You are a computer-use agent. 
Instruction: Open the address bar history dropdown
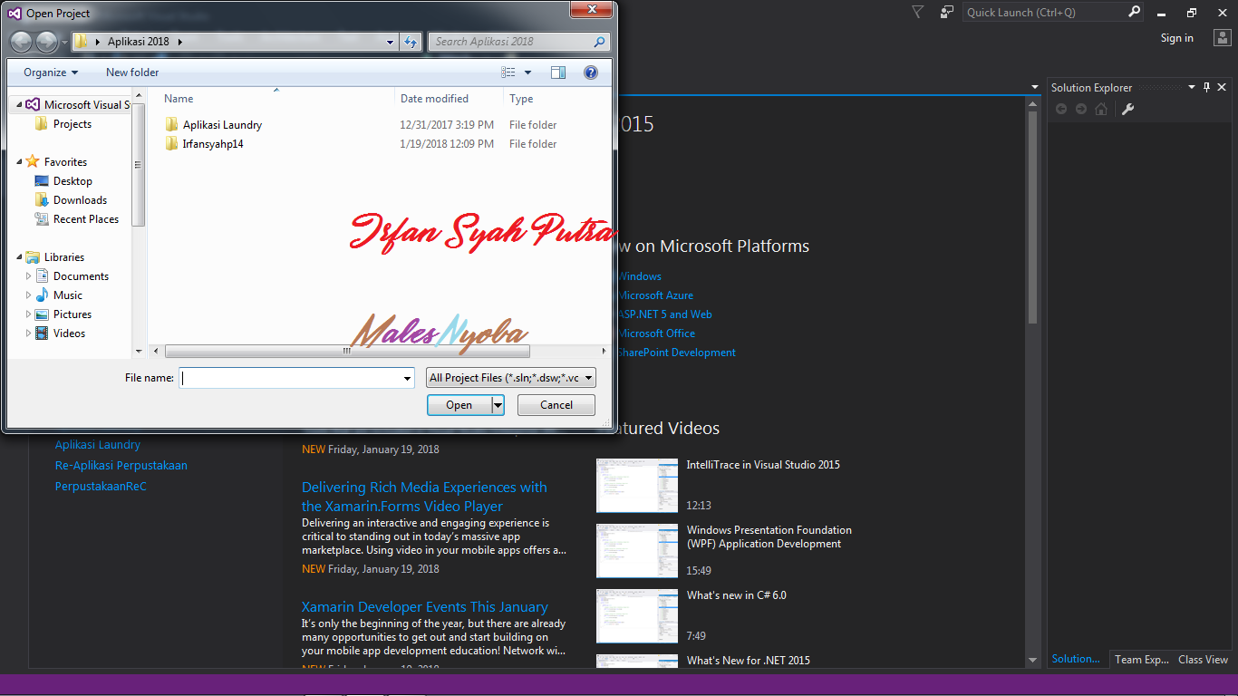click(x=391, y=42)
